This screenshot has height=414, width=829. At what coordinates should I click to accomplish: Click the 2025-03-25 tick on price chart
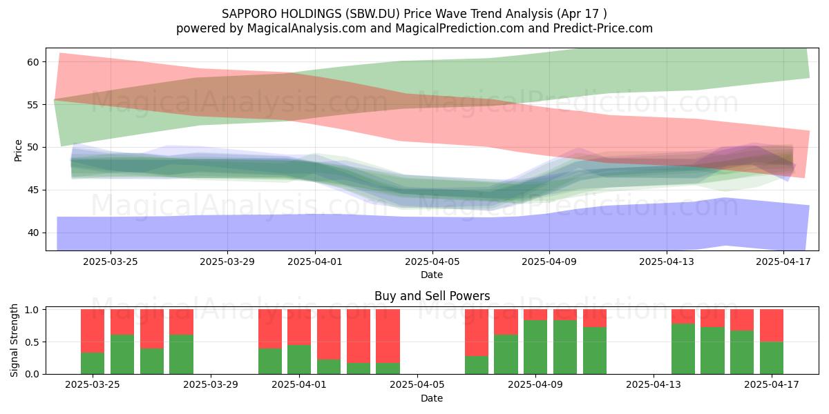[111, 262]
